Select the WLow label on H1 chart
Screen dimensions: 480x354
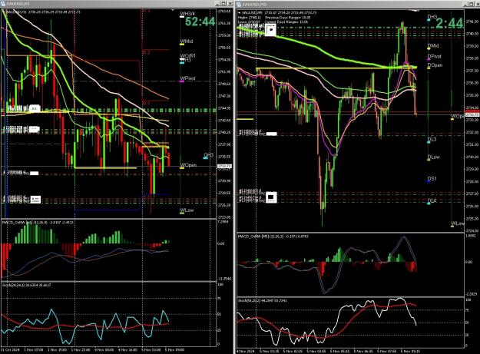(x=187, y=210)
